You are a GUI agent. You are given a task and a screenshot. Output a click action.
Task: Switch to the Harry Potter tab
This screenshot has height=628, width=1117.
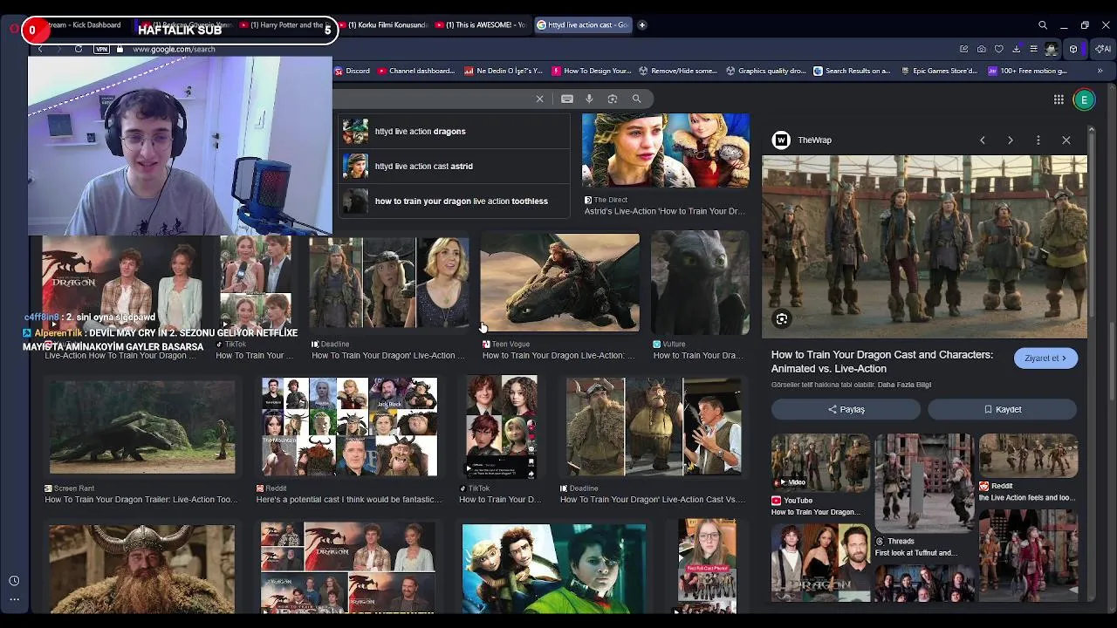click(x=284, y=25)
